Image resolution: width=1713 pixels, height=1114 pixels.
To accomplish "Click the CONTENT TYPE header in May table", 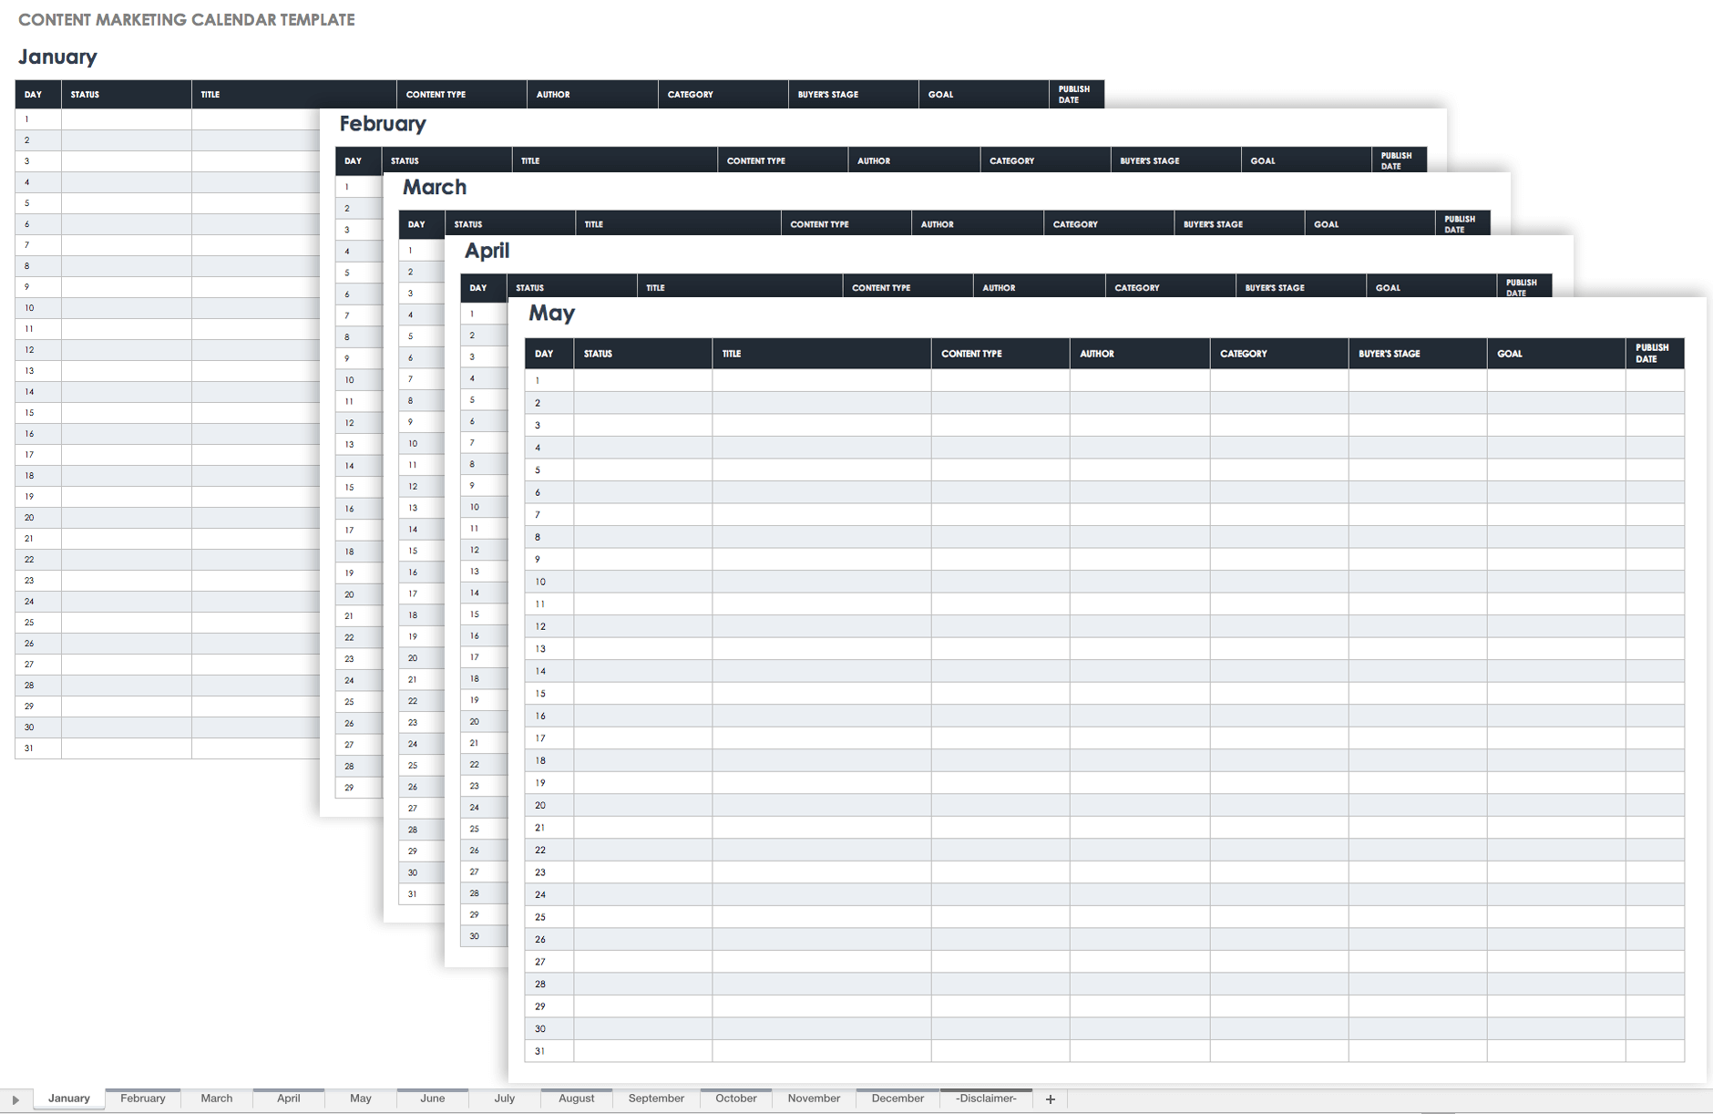I will [1000, 354].
